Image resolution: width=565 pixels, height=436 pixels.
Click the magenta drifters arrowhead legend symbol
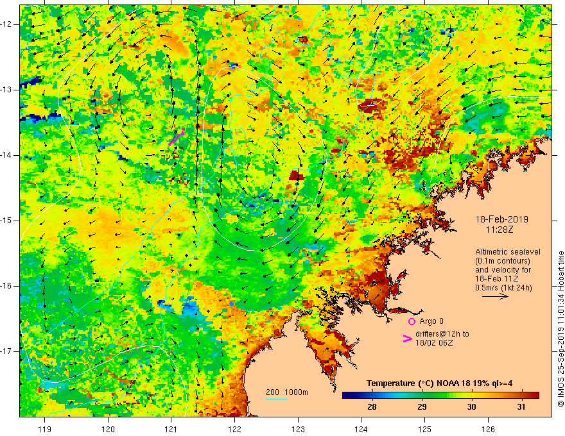click(x=408, y=339)
